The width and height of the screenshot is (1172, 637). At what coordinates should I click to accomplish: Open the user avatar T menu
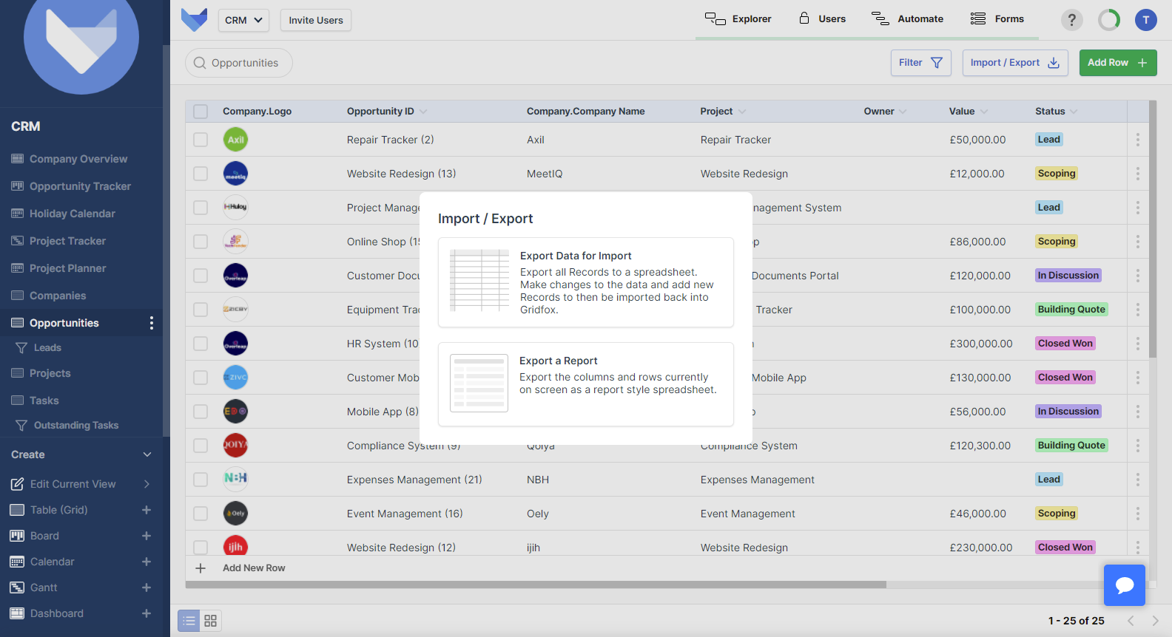(1145, 20)
